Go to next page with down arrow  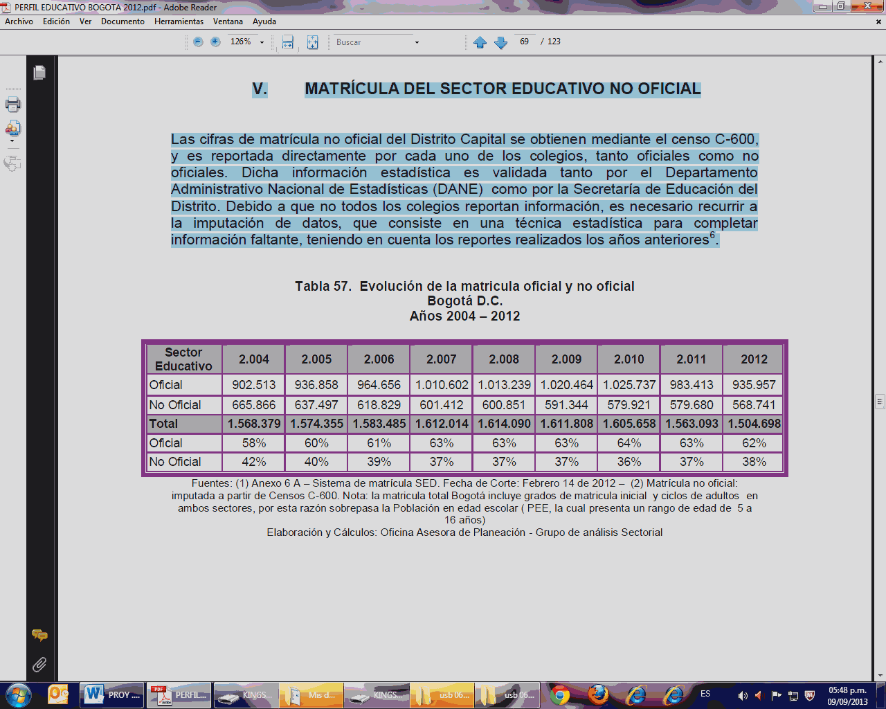click(x=501, y=43)
